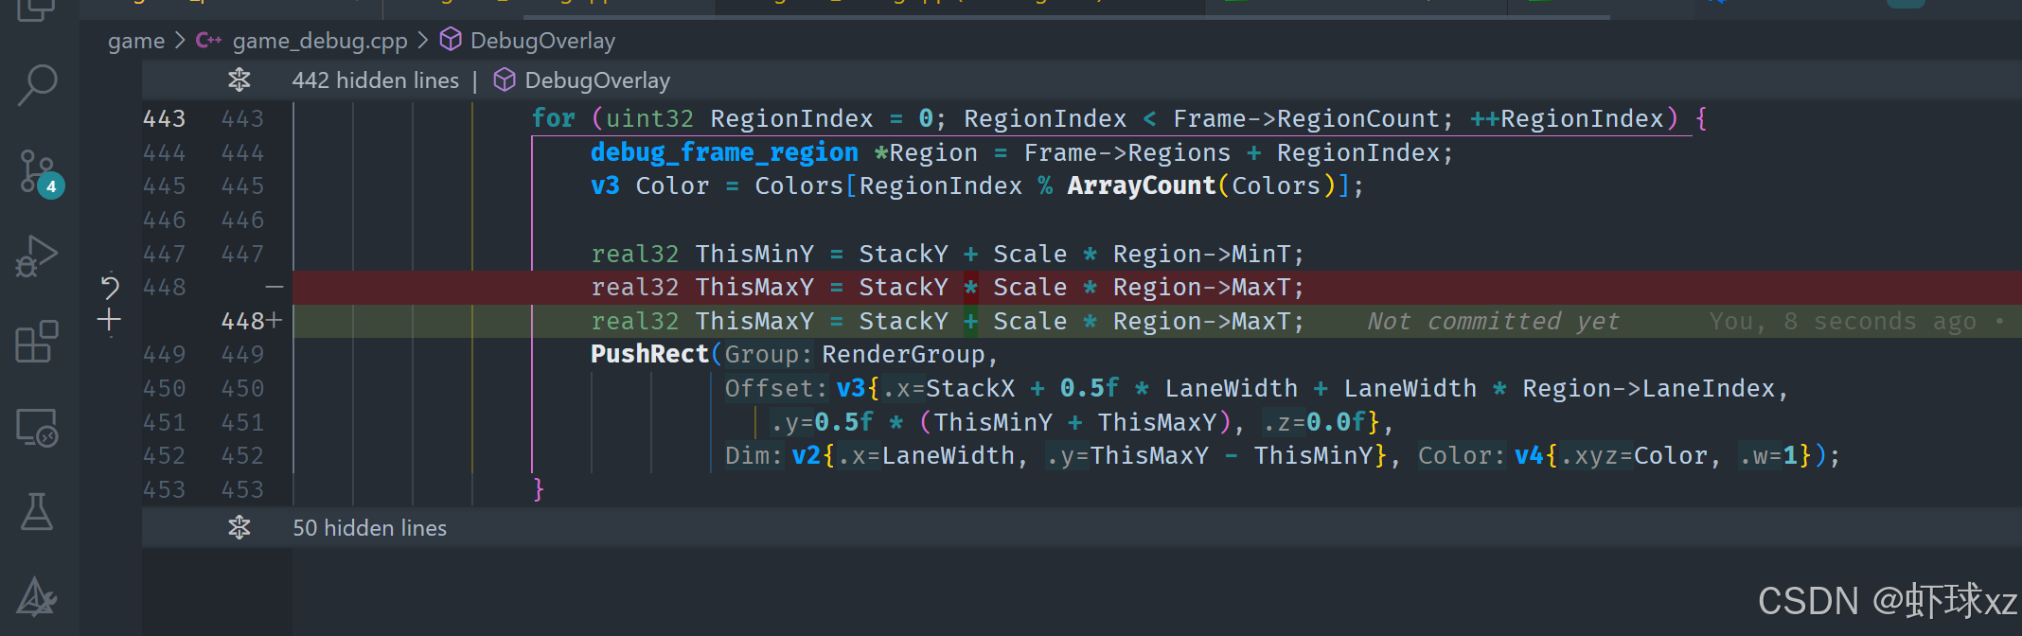The width and height of the screenshot is (2022, 636).
Task: Click the debug_frame_region type name
Action: pyautogui.click(x=724, y=152)
